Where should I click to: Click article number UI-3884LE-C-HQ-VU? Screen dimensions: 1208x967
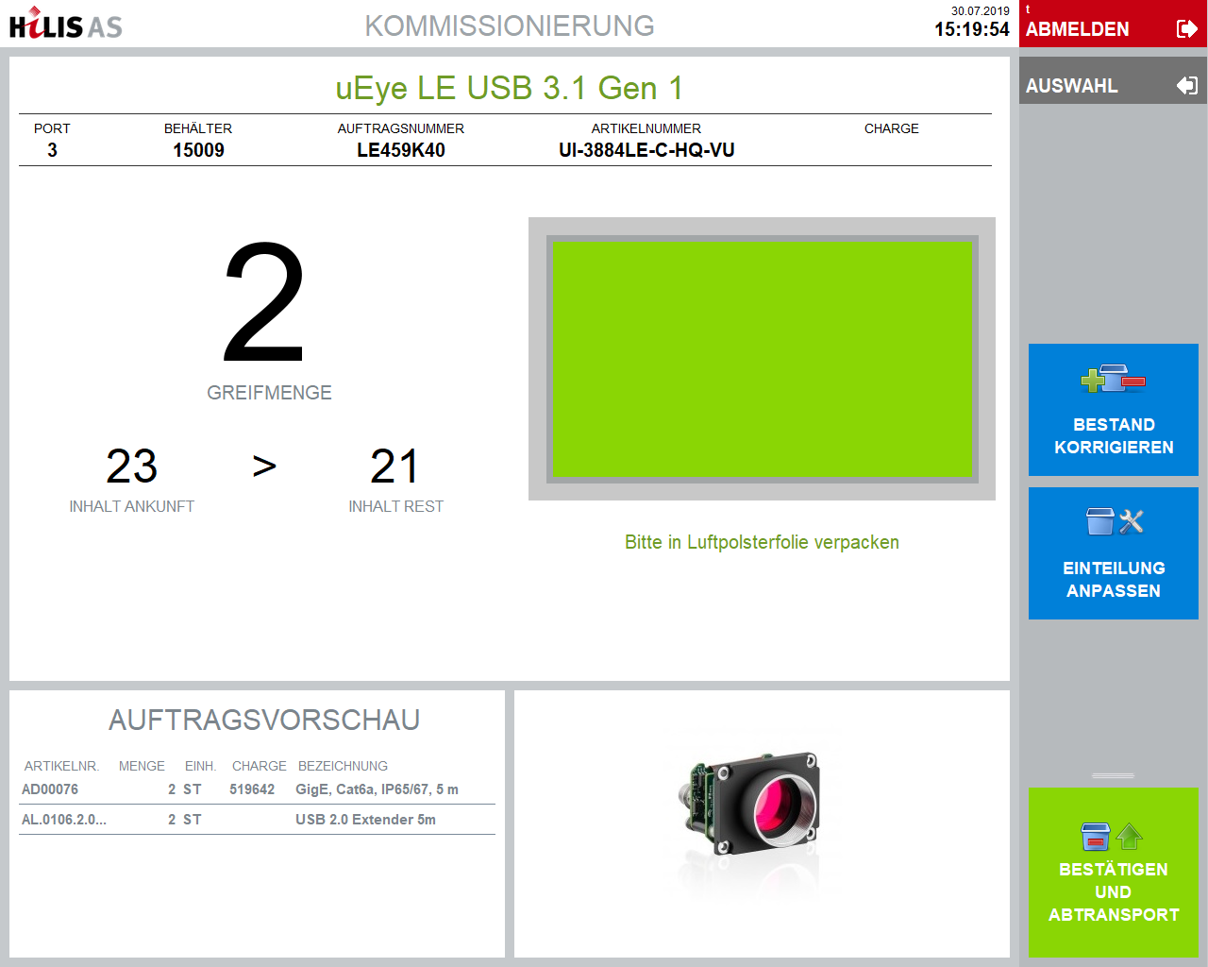pos(646,150)
